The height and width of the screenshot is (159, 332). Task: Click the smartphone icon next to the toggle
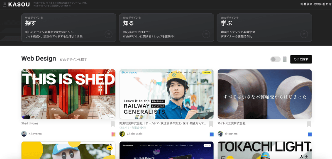pyautogui.click(x=285, y=59)
